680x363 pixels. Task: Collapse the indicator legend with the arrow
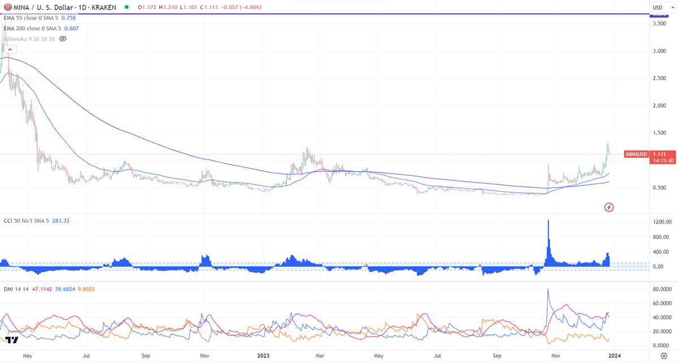[11, 50]
